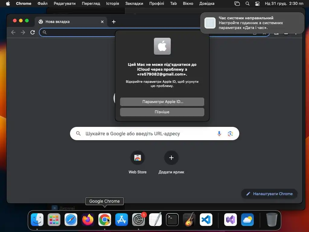This screenshot has width=309, height=232.
Task: Open App Store from the Dock
Action: coord(122,219)
